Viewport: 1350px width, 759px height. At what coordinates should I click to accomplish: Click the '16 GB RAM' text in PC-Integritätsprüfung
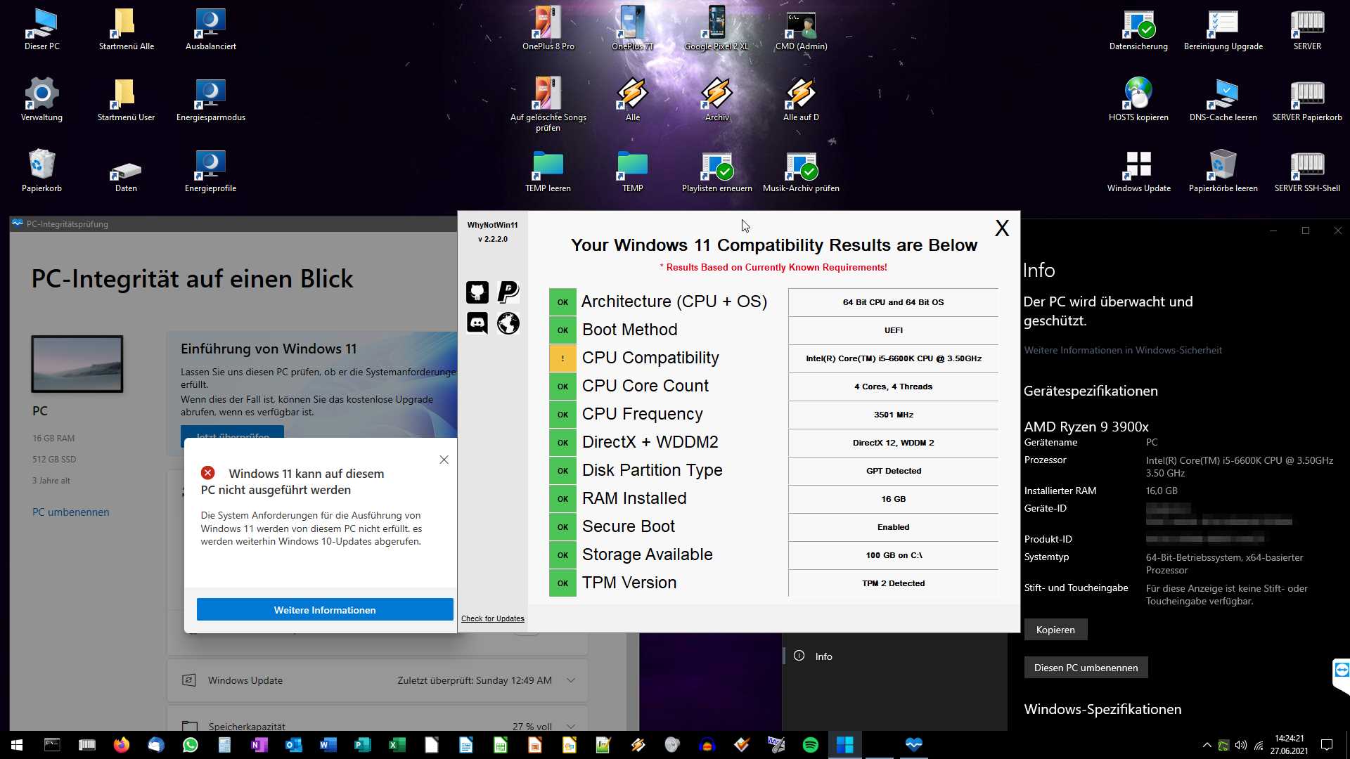coord(53,439)
